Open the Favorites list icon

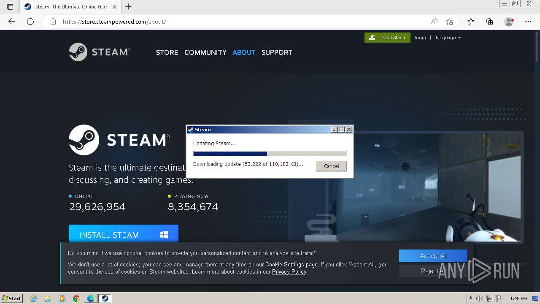(471, 22)
